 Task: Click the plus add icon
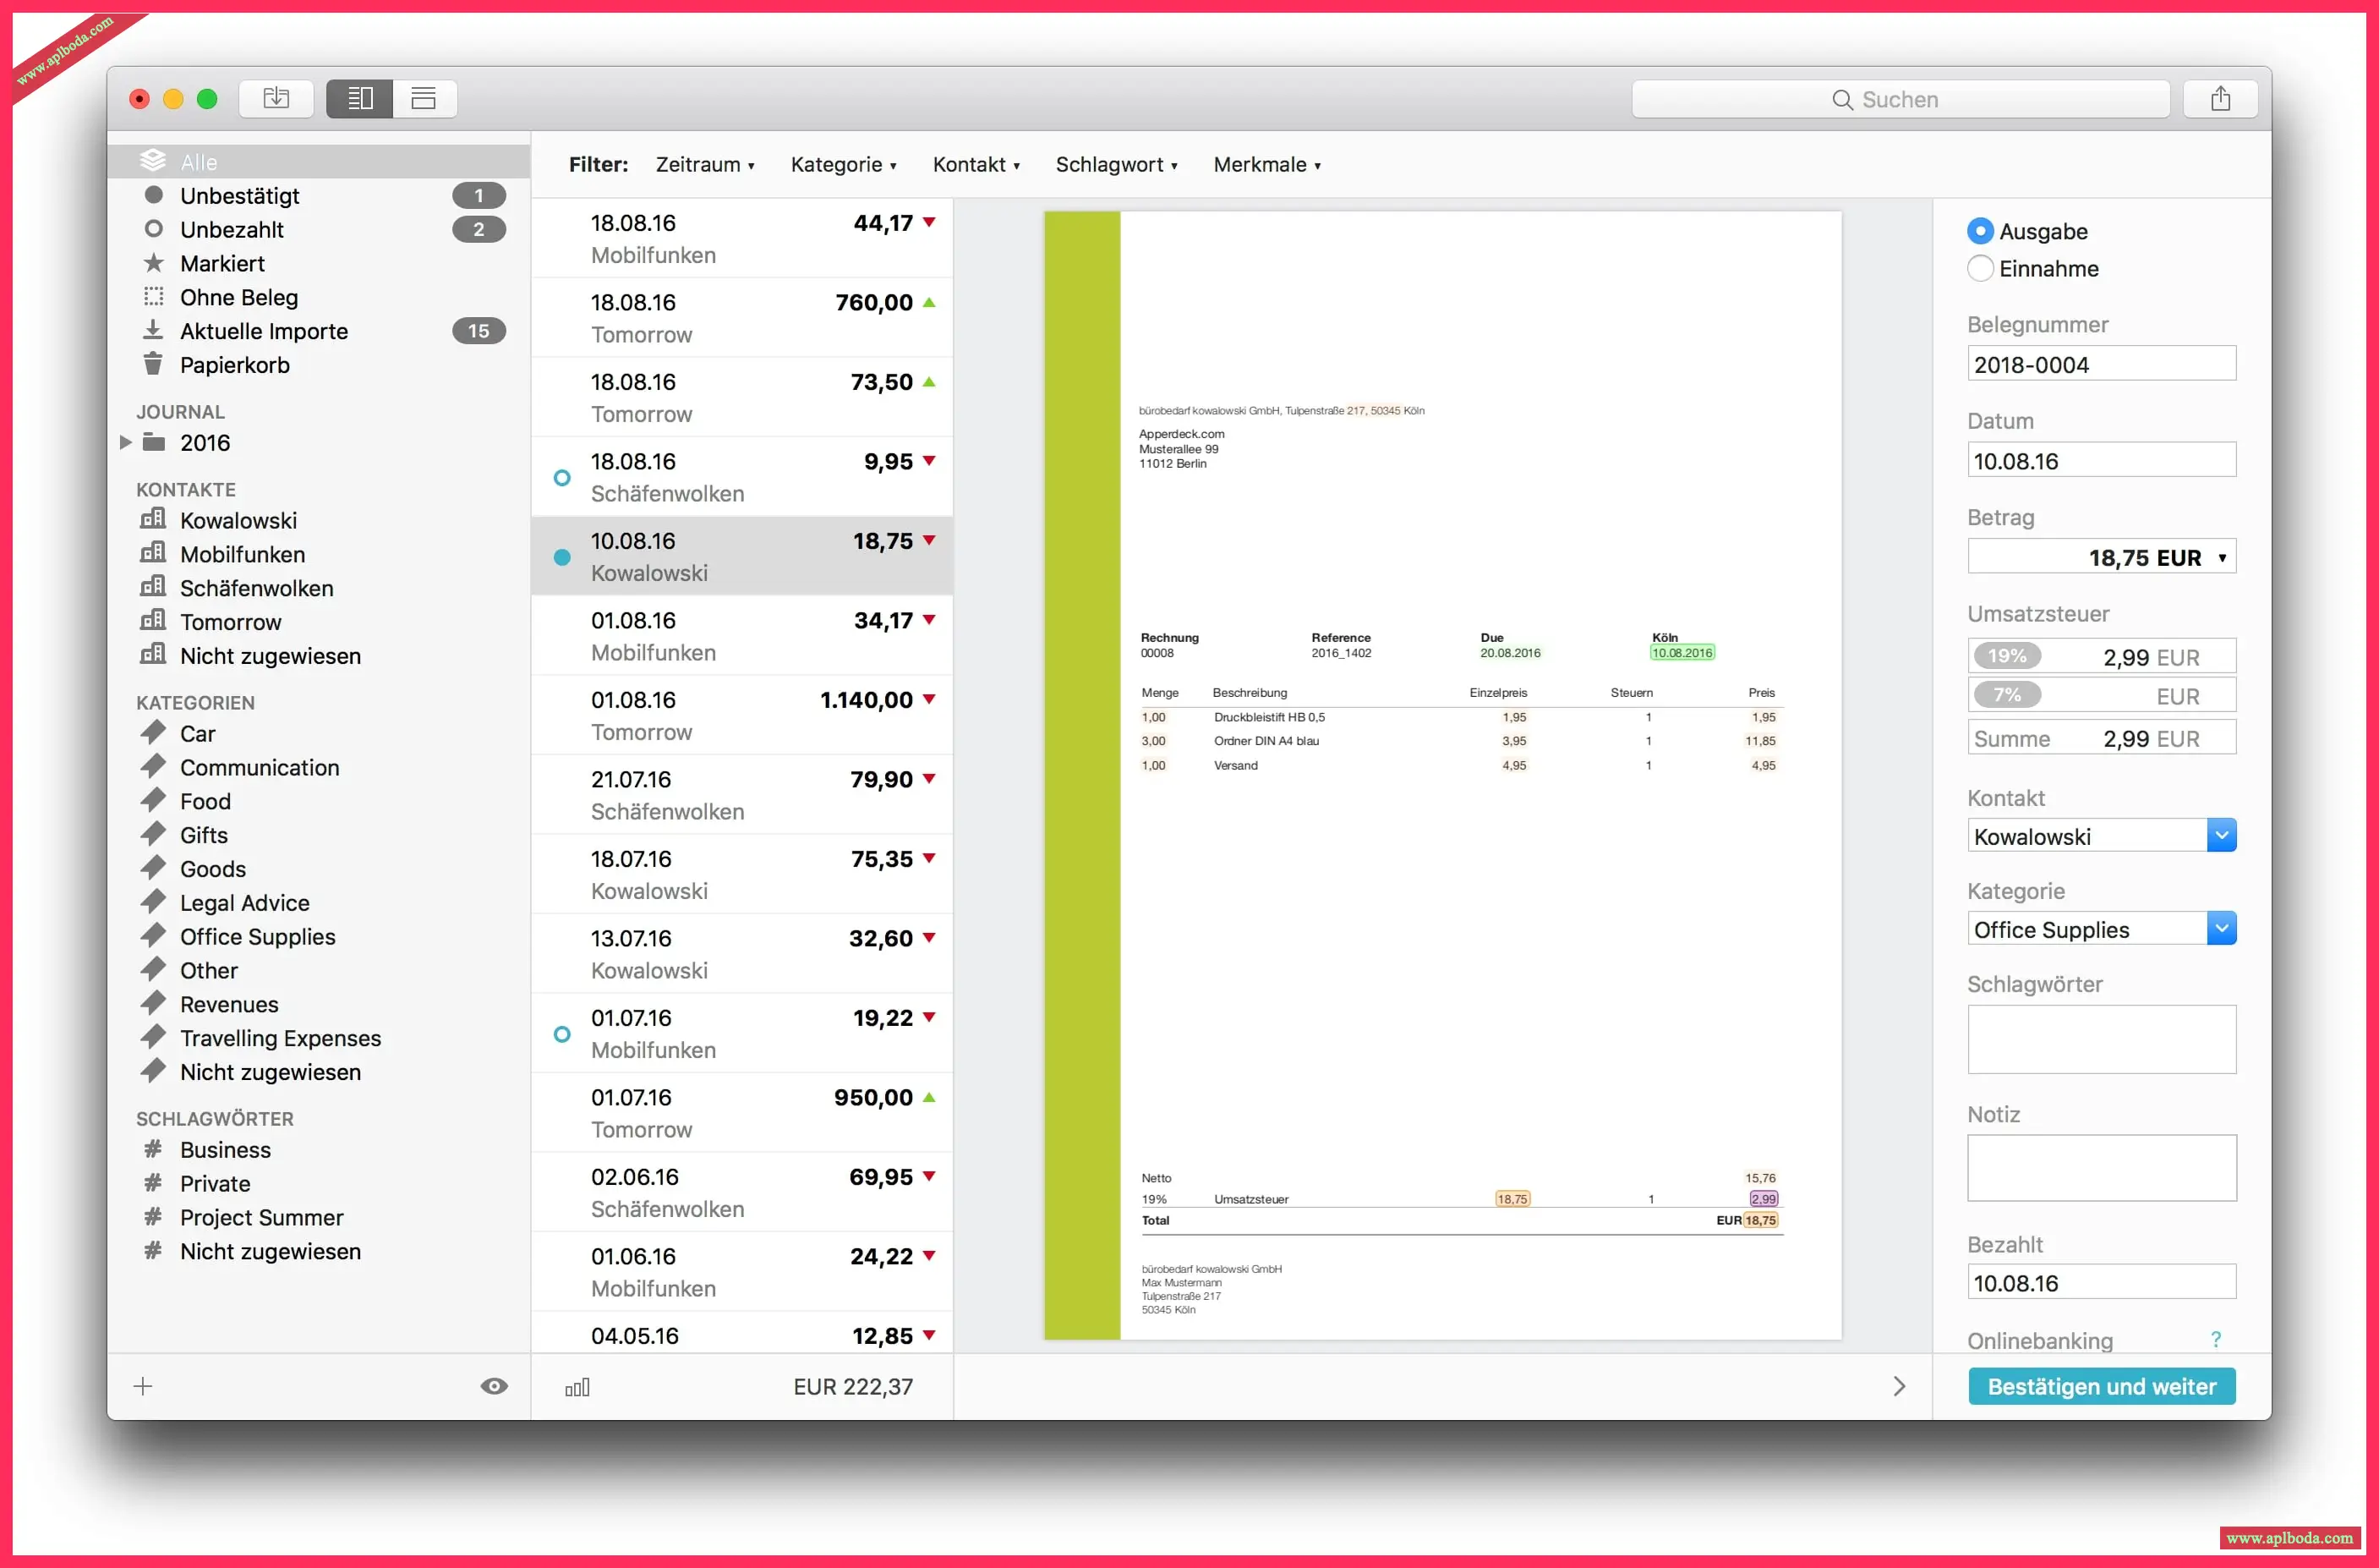coord(143,1386)
